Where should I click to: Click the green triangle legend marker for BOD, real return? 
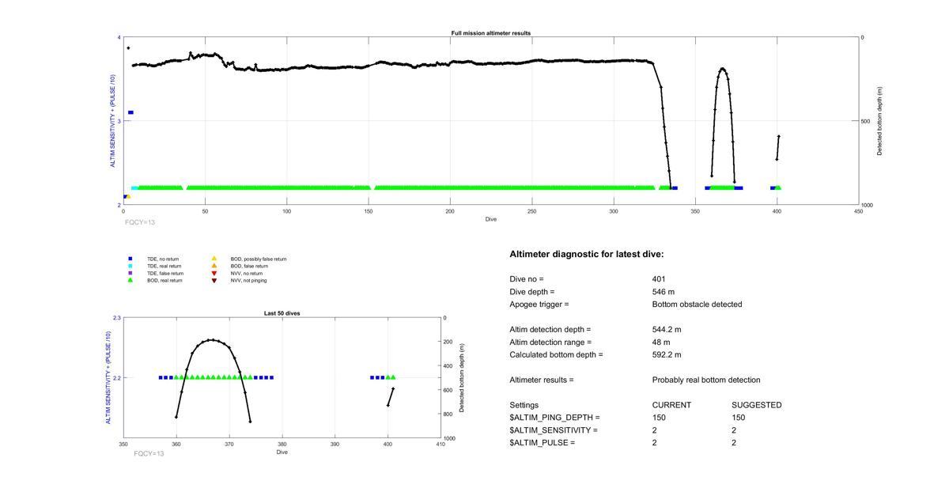pyautogui.click(x=130, y=280)
